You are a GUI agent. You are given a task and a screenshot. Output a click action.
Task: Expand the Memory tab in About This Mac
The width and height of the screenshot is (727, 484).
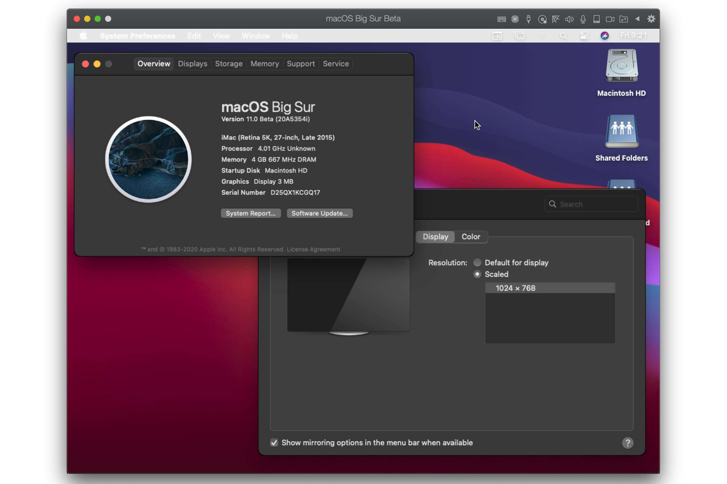265,64
